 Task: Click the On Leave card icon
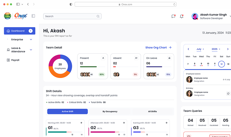click(x=169, y=58)
